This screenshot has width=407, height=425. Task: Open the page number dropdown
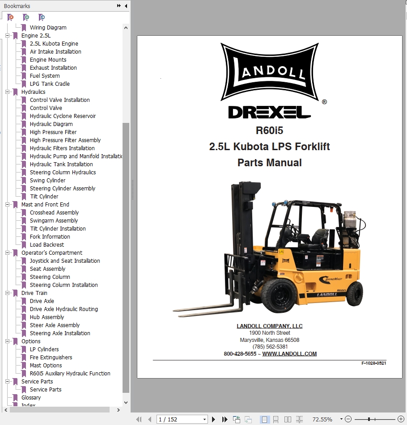point(204,419)
